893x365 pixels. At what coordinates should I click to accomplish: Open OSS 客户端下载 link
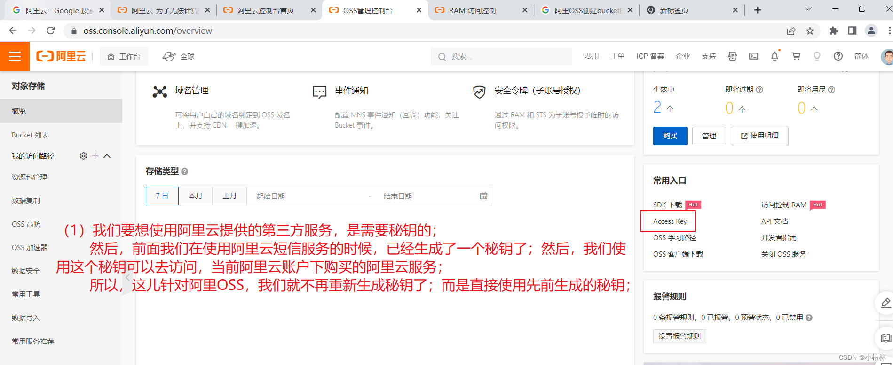click(x=678, y=254)
